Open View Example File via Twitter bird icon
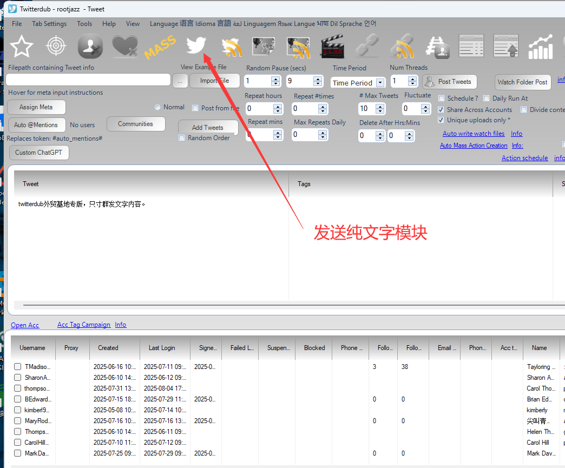Screen dimensions: 565x468 [x=196, y=45]
